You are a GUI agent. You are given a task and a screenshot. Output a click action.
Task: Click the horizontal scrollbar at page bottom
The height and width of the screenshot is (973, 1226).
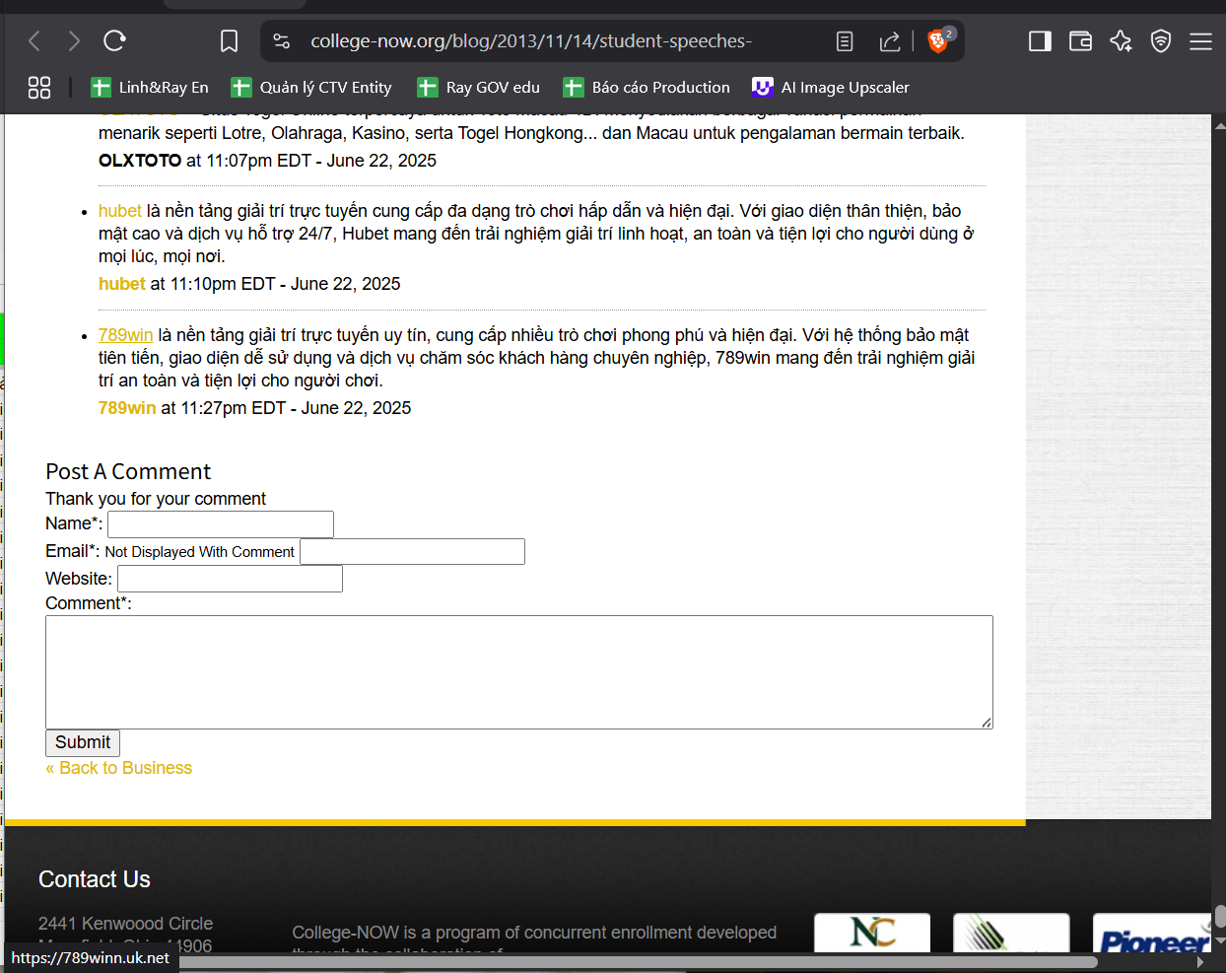click(639, 962)
